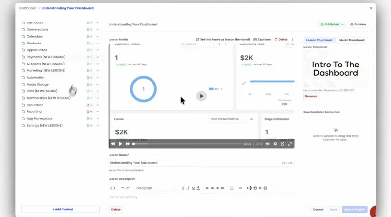
Task: Open source code view in description editor
Action: coord(113,188)
